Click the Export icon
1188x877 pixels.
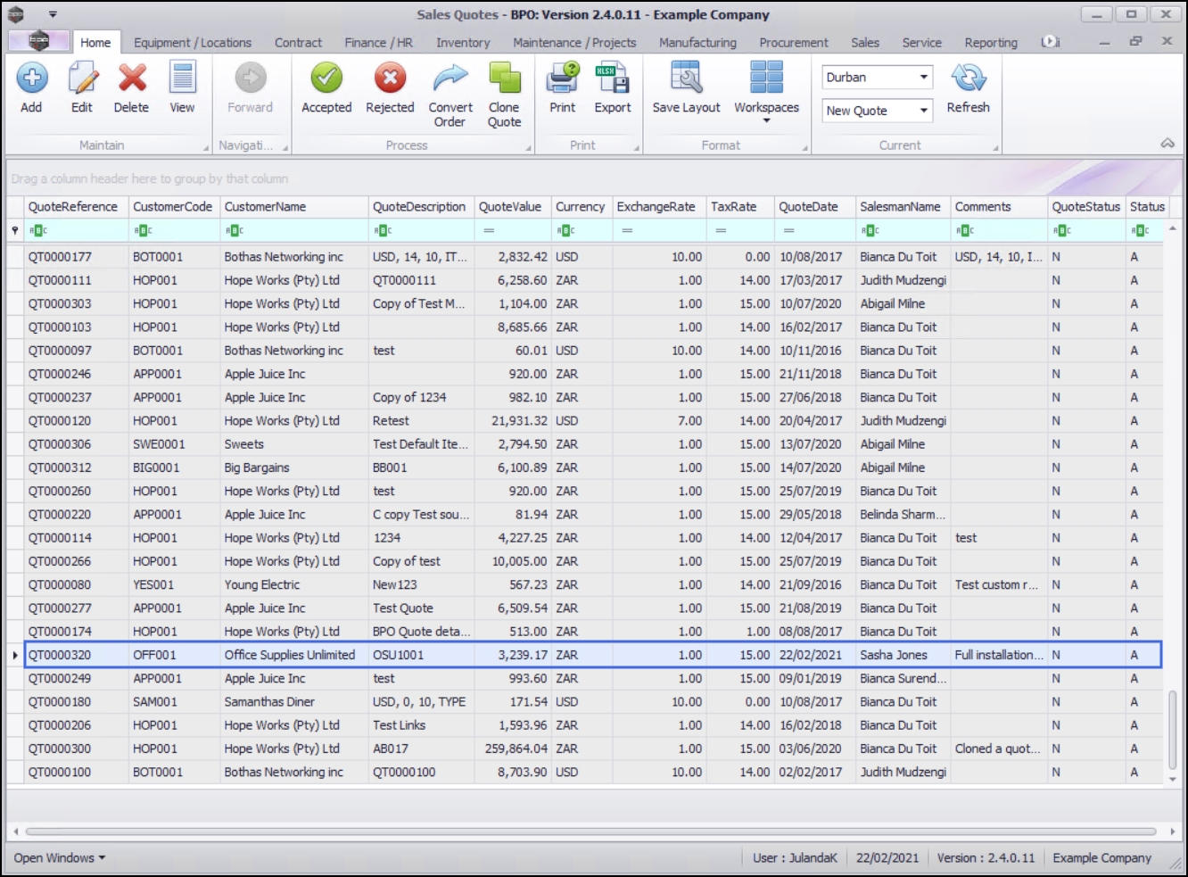(x=613, y=79)
